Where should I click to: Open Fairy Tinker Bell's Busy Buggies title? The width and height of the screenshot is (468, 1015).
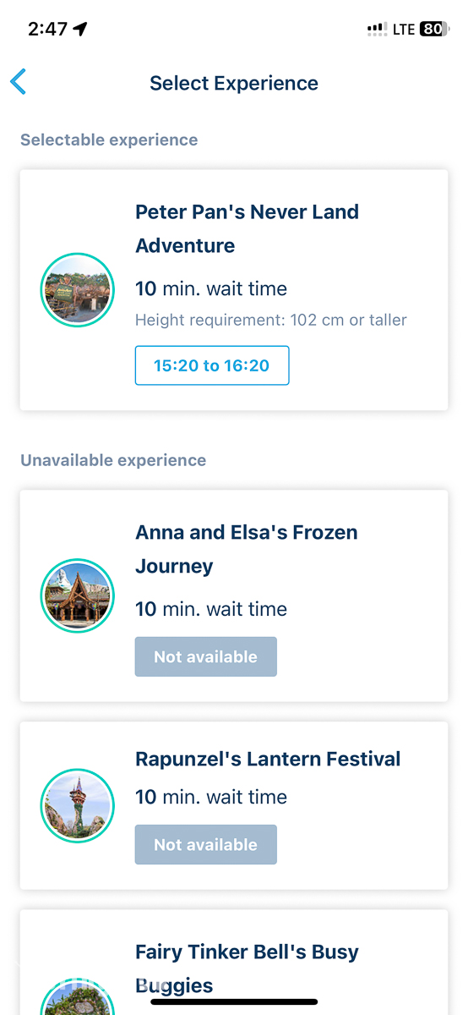248,968
